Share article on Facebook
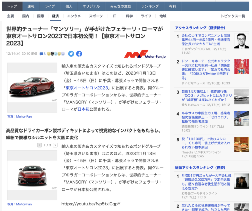252x211 pixels. (x=79, y=54)
